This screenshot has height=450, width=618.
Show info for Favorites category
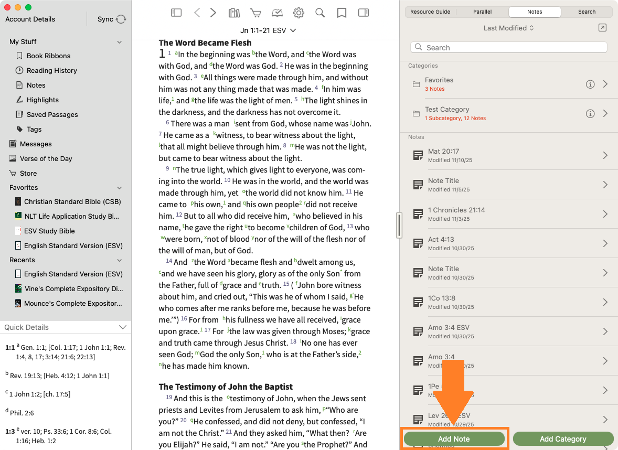[x=590, y=84]
